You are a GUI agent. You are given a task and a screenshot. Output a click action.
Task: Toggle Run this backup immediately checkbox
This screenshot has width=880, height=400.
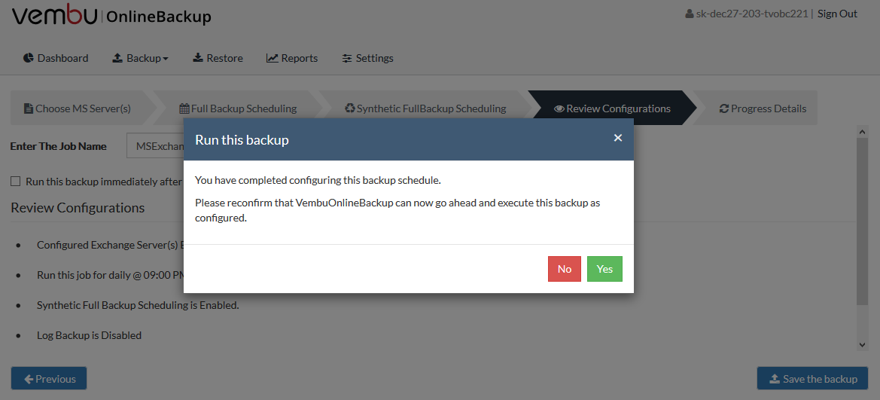16,181
